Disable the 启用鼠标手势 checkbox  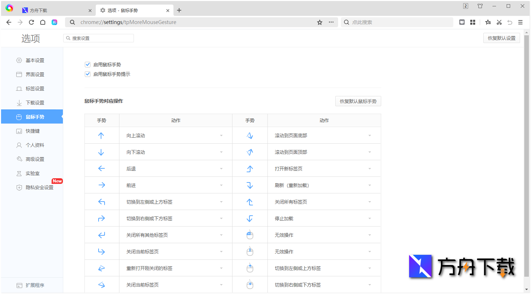point(87,65)
